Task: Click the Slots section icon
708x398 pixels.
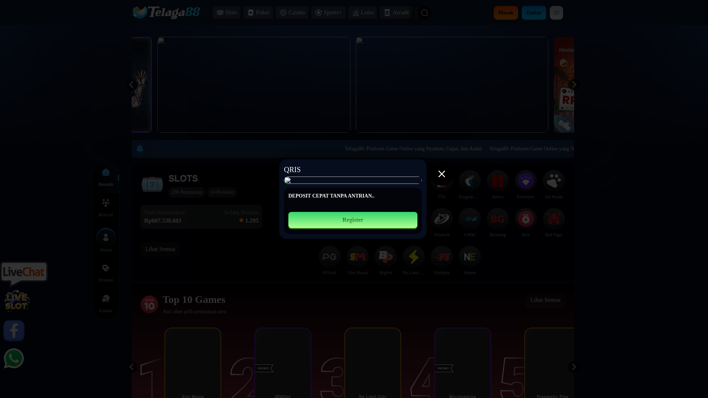Action: [152, 184]
